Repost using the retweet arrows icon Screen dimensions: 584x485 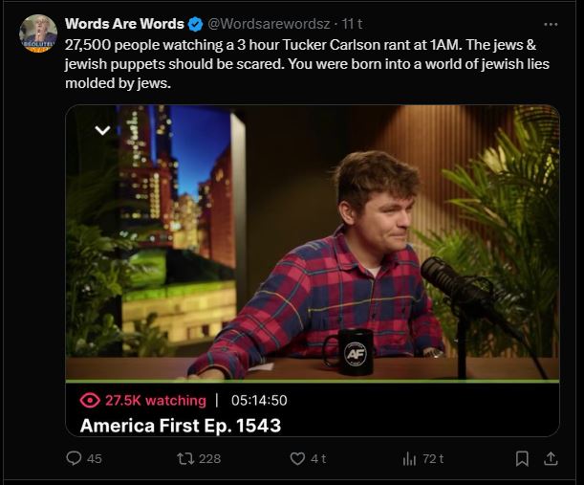point(185,458)
